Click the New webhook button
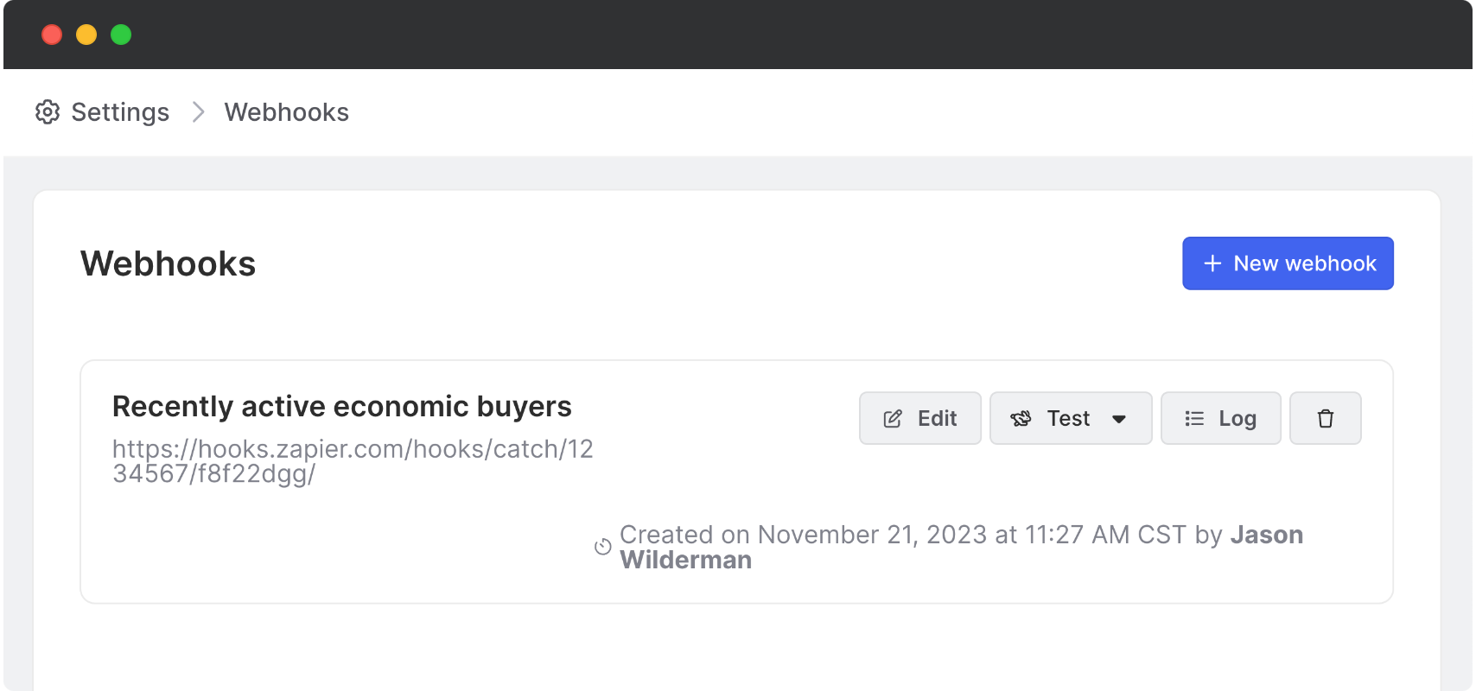The image size is (1476, 691). pyautogui.click(x=1287, y=263)
